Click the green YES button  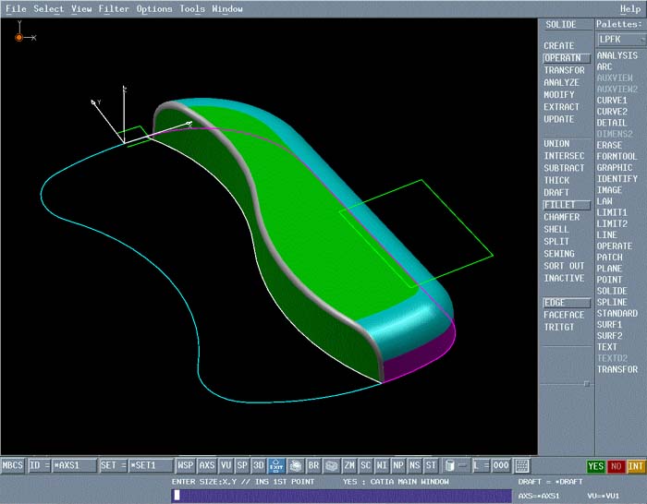click(x=596, y=466)
